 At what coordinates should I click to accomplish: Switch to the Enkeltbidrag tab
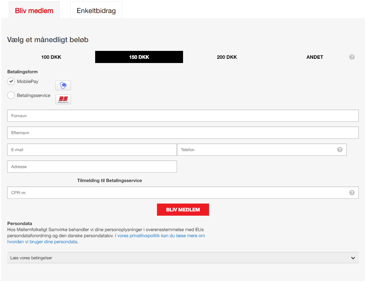tap(96, 11)
